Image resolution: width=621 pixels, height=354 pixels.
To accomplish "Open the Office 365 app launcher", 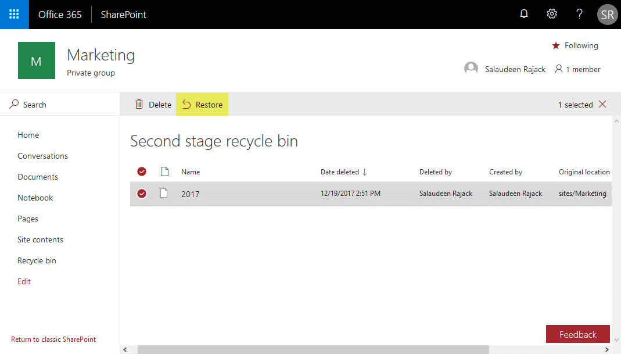I will (x=13, y=14).
